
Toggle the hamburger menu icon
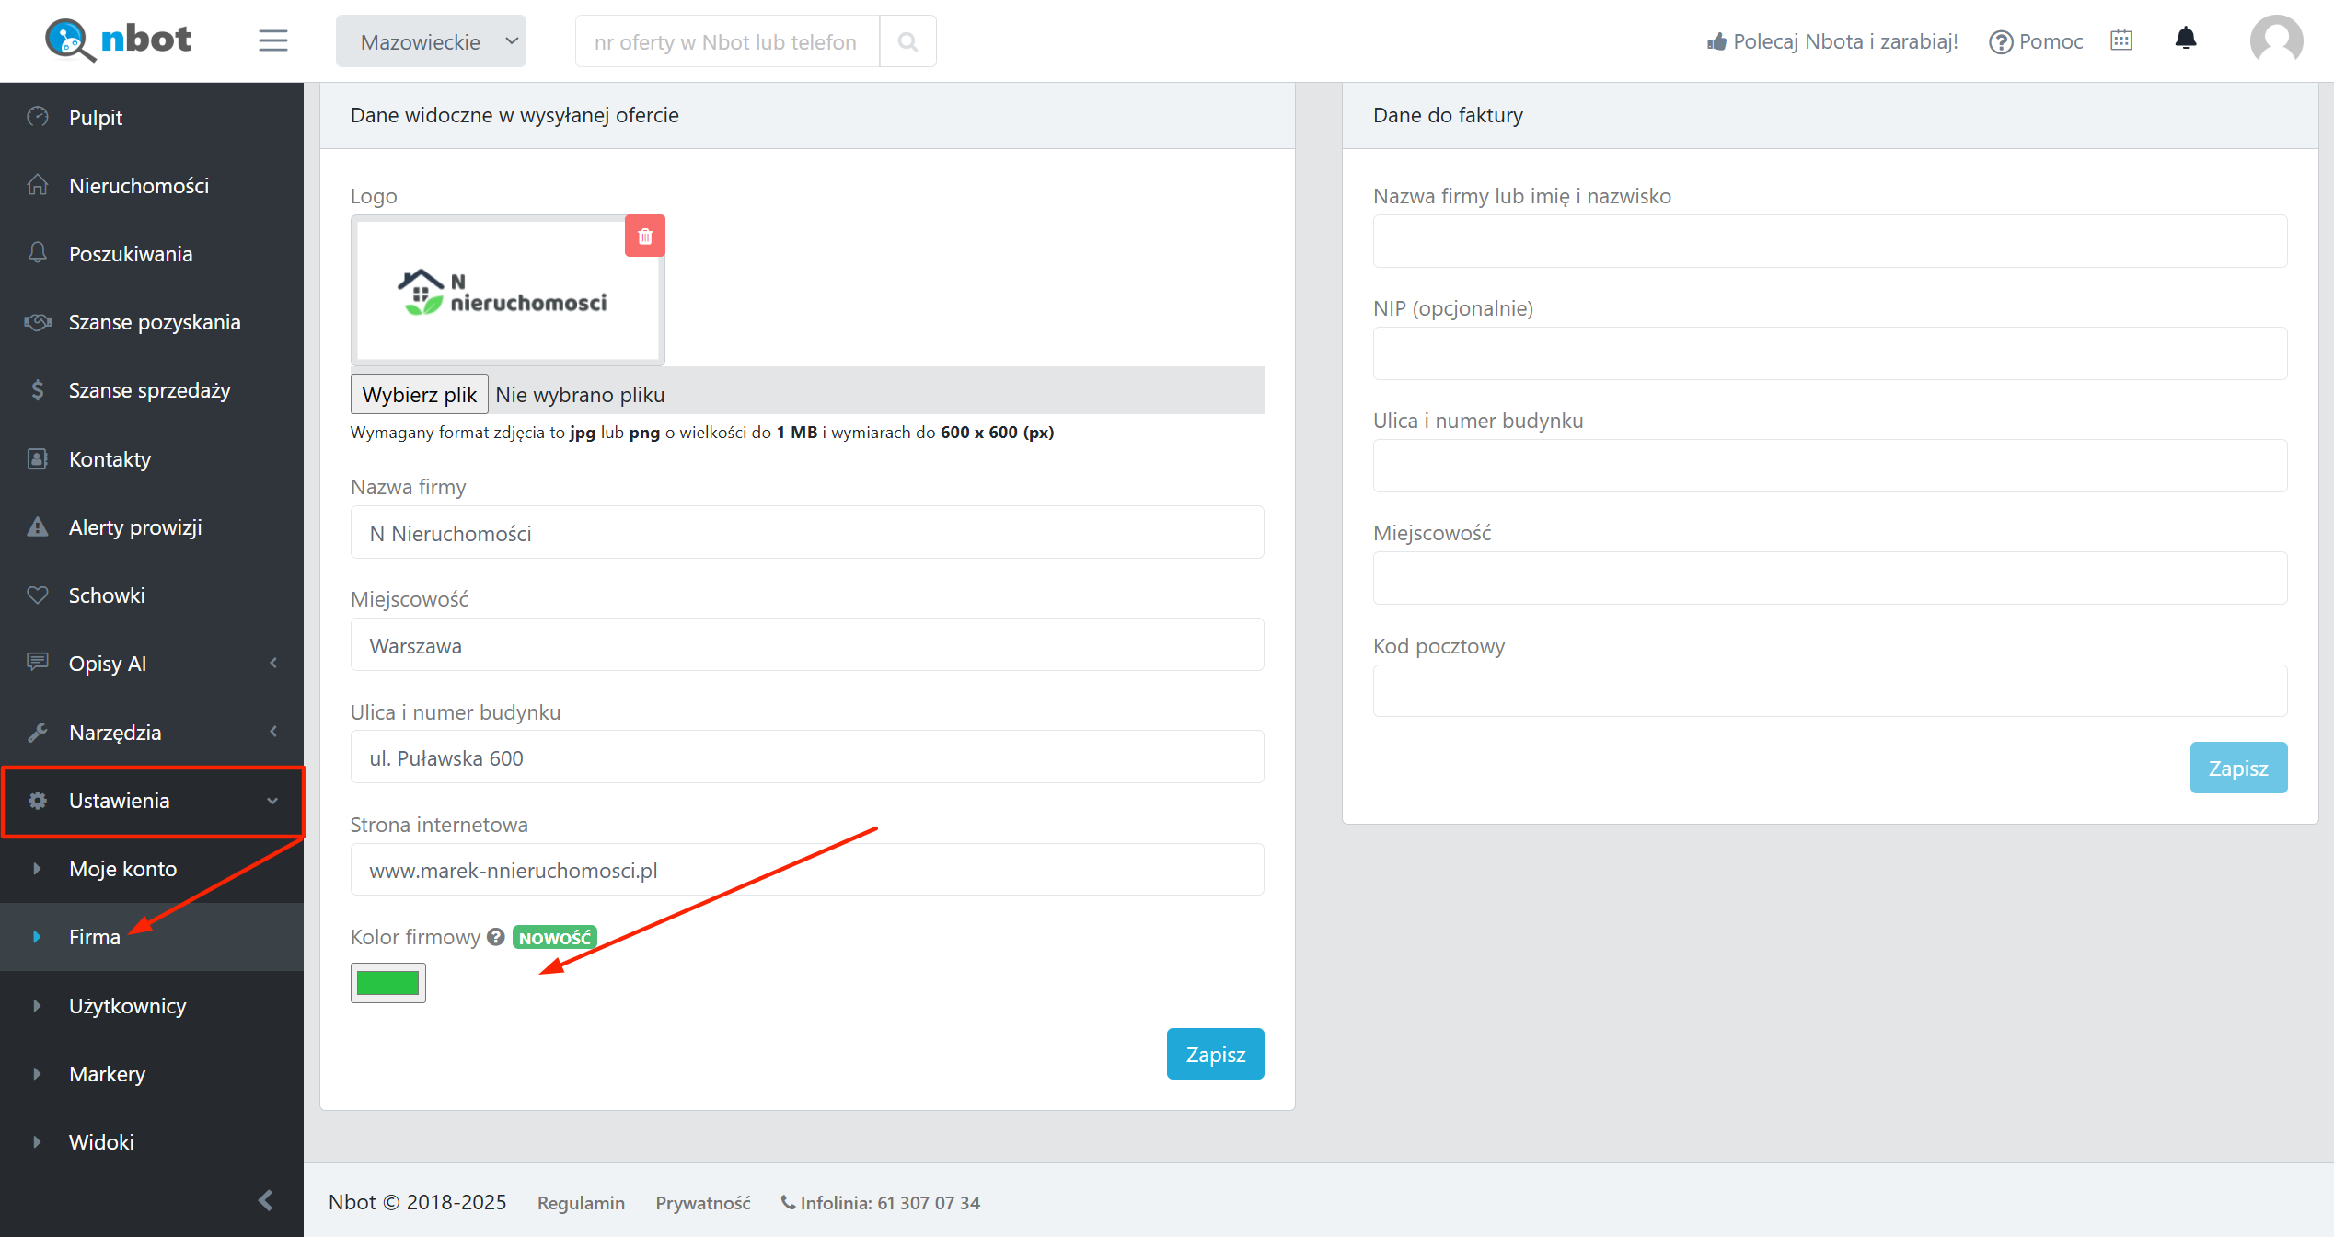tap(273, 40)
